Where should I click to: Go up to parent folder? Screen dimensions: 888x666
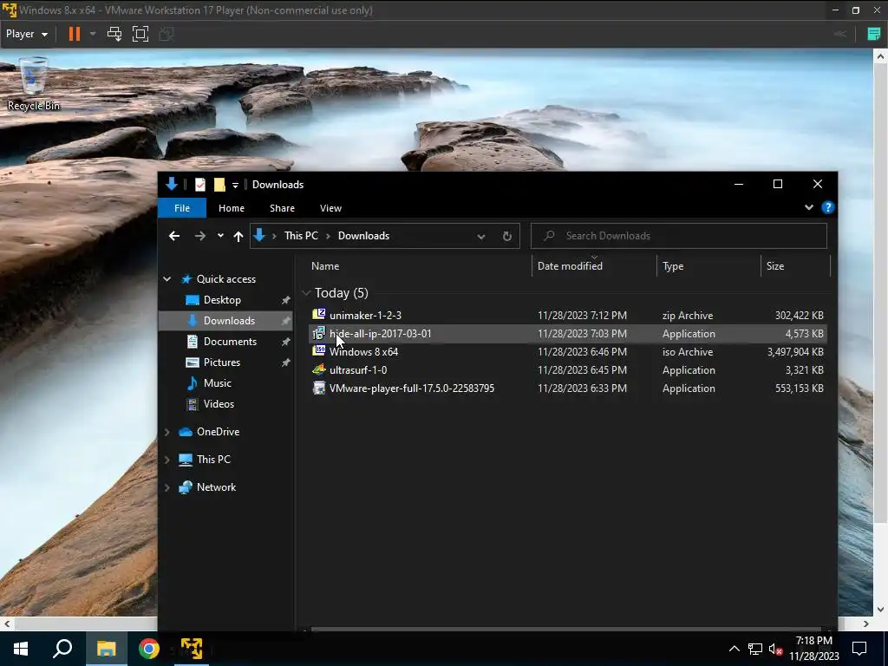coord(238,236)
